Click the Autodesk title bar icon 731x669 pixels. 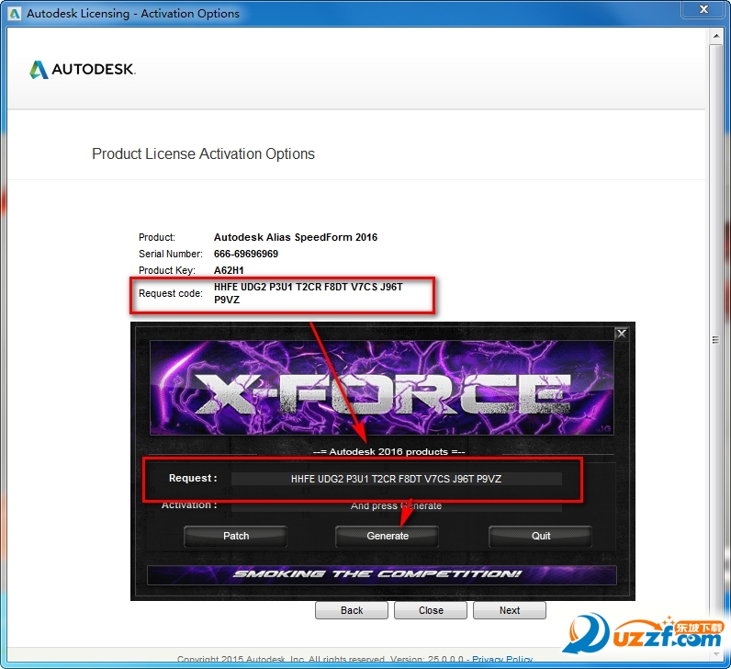15,13
